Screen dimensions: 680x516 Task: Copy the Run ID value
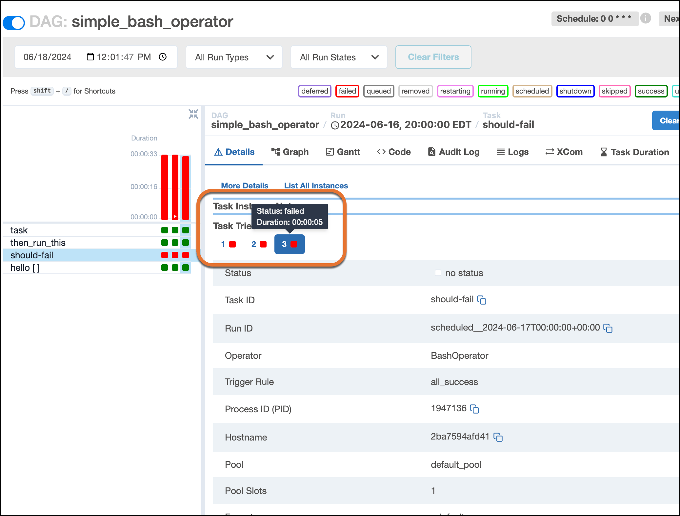click(608, 328)
